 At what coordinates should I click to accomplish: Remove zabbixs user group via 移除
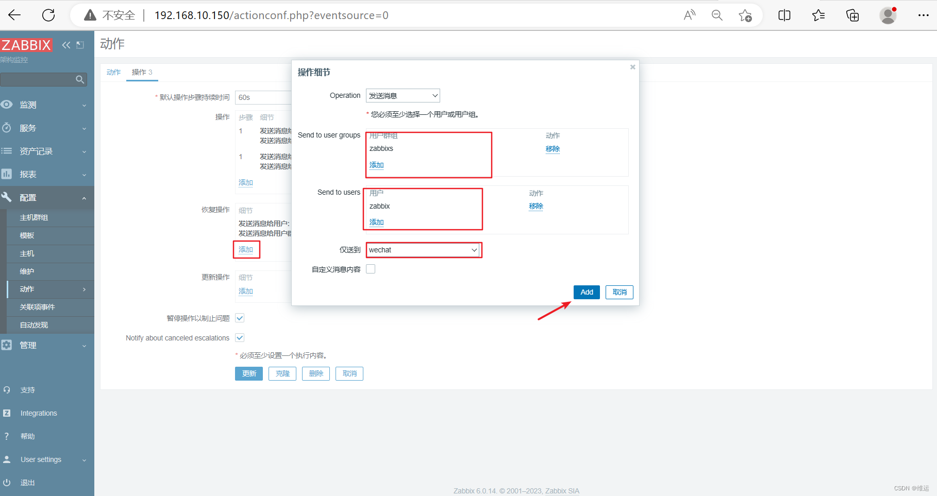pos(553,149)
